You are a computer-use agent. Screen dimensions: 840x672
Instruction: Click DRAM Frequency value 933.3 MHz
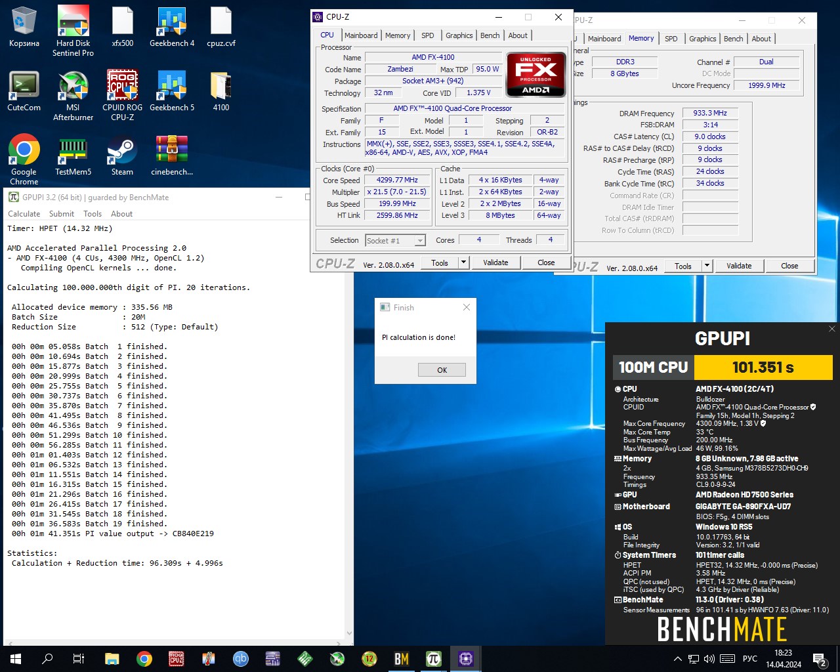click(710, 113)
